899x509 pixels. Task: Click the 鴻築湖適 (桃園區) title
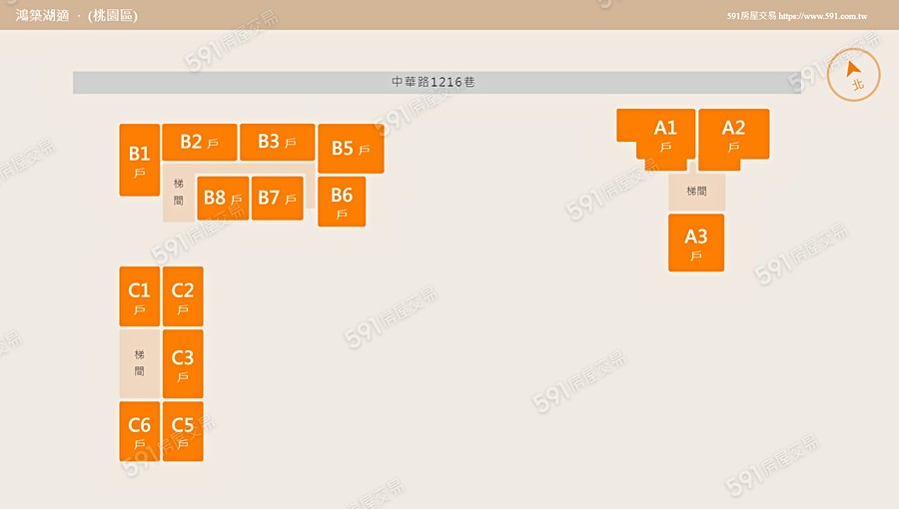[77, 15]
